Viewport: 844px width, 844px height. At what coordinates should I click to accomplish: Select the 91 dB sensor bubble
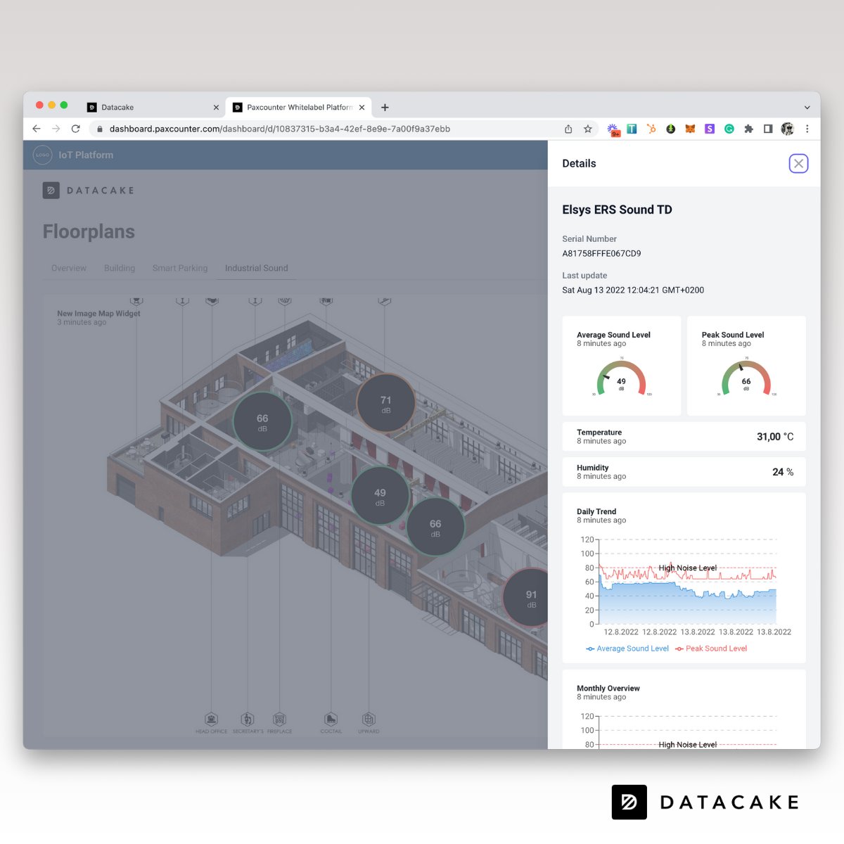pyautogui.click(x=527, y=597)
